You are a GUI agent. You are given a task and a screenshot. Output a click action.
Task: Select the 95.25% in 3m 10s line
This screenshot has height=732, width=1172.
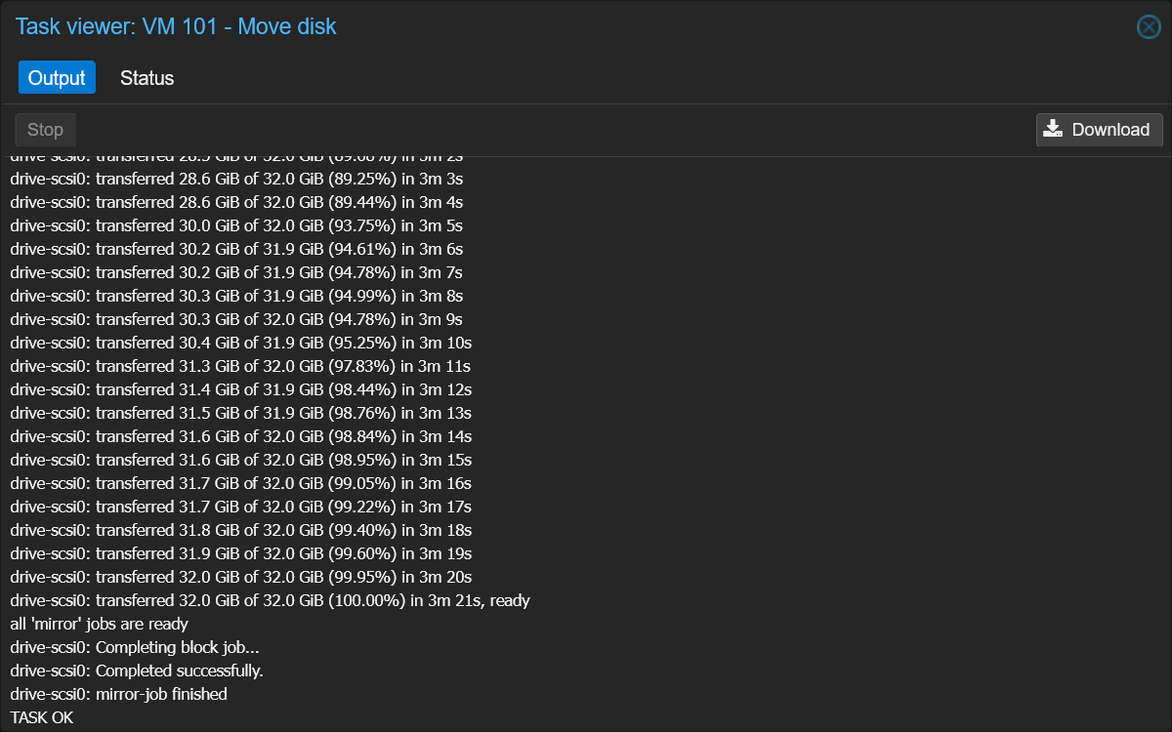coord(241,343)
